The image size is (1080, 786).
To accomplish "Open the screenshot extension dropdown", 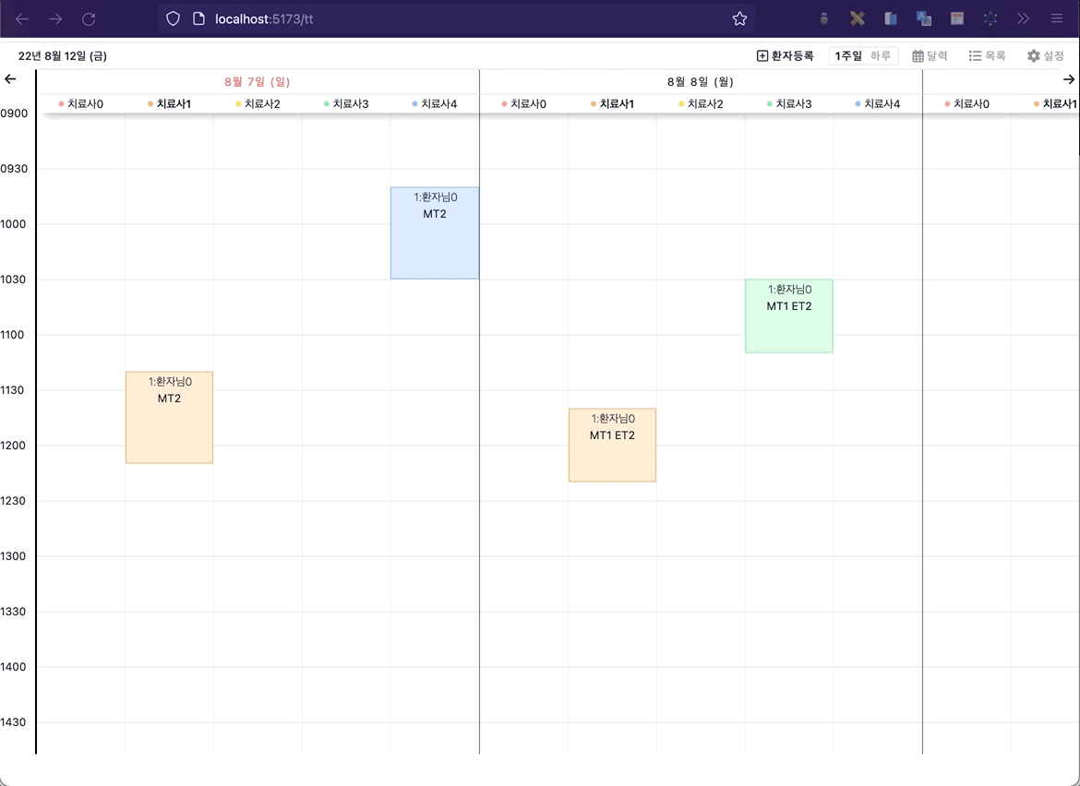I will [956, 18].
